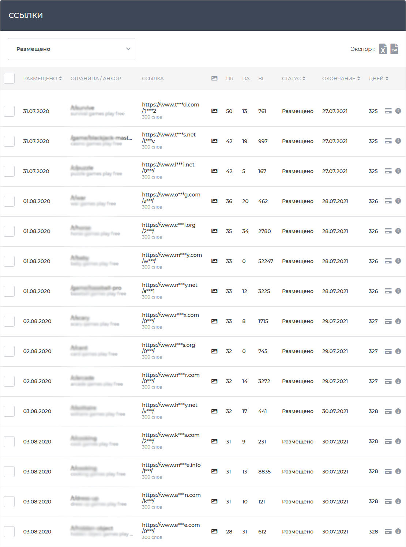Viewport: 406px width, 547px height.
Task: Sort table by Окончание column
Action: coord(341,79)
